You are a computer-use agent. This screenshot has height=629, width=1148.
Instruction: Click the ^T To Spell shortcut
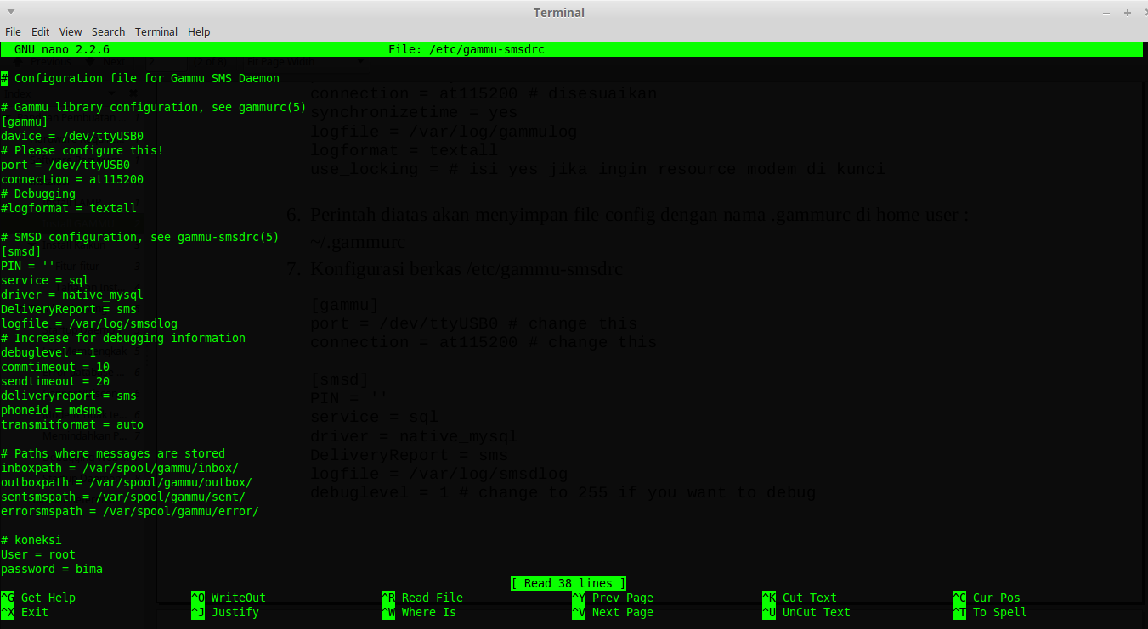(x=990, y=612)
